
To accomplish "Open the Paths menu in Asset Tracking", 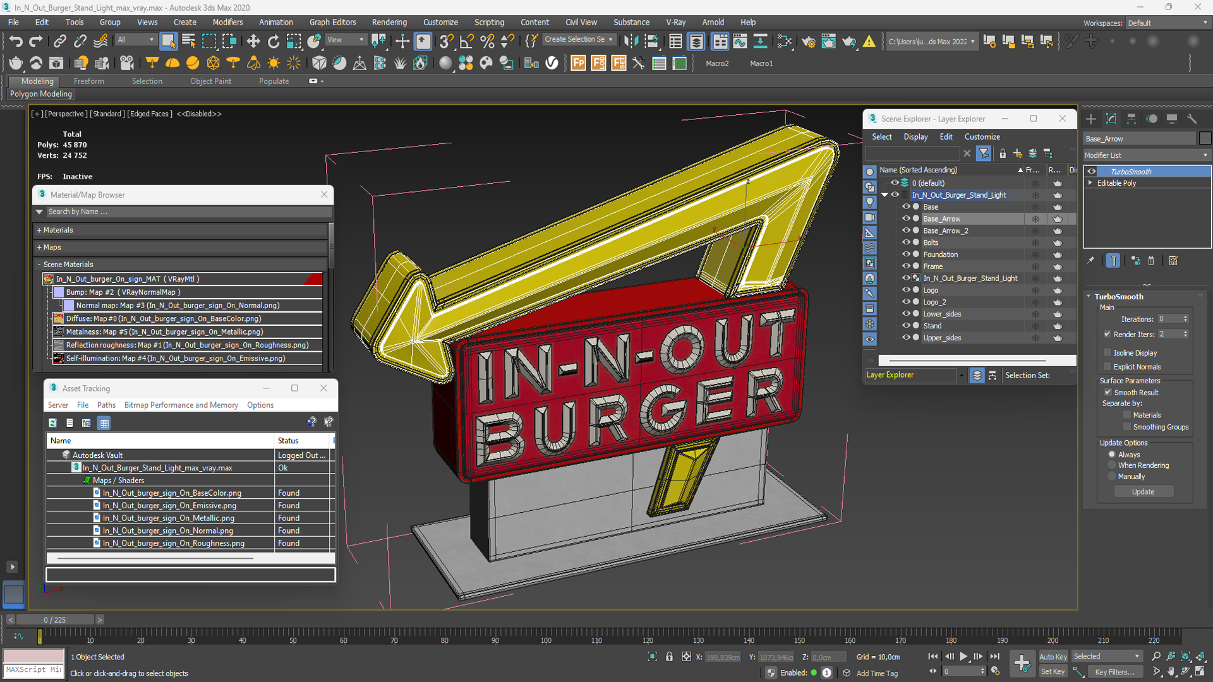I will click(106, 405).
